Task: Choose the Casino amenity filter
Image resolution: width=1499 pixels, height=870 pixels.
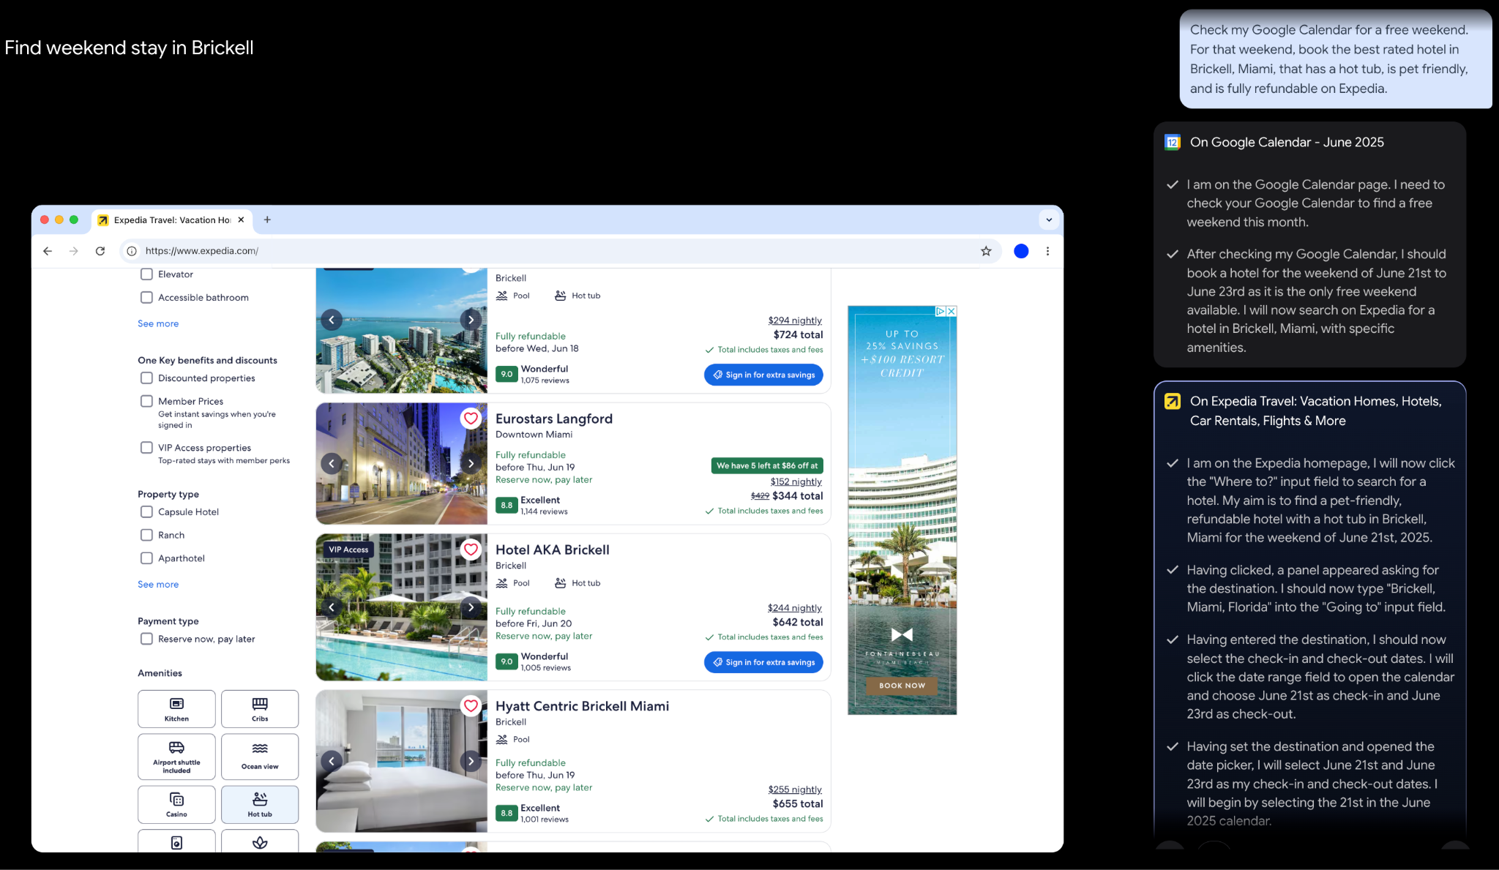Action: 176,804
